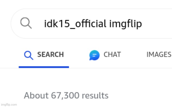Click the blue underline beneath the SEARCH tab

[x=44, y=67]
